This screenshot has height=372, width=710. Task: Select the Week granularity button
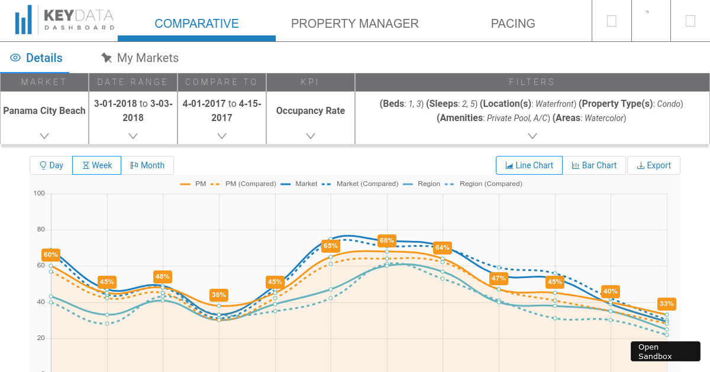97,165
